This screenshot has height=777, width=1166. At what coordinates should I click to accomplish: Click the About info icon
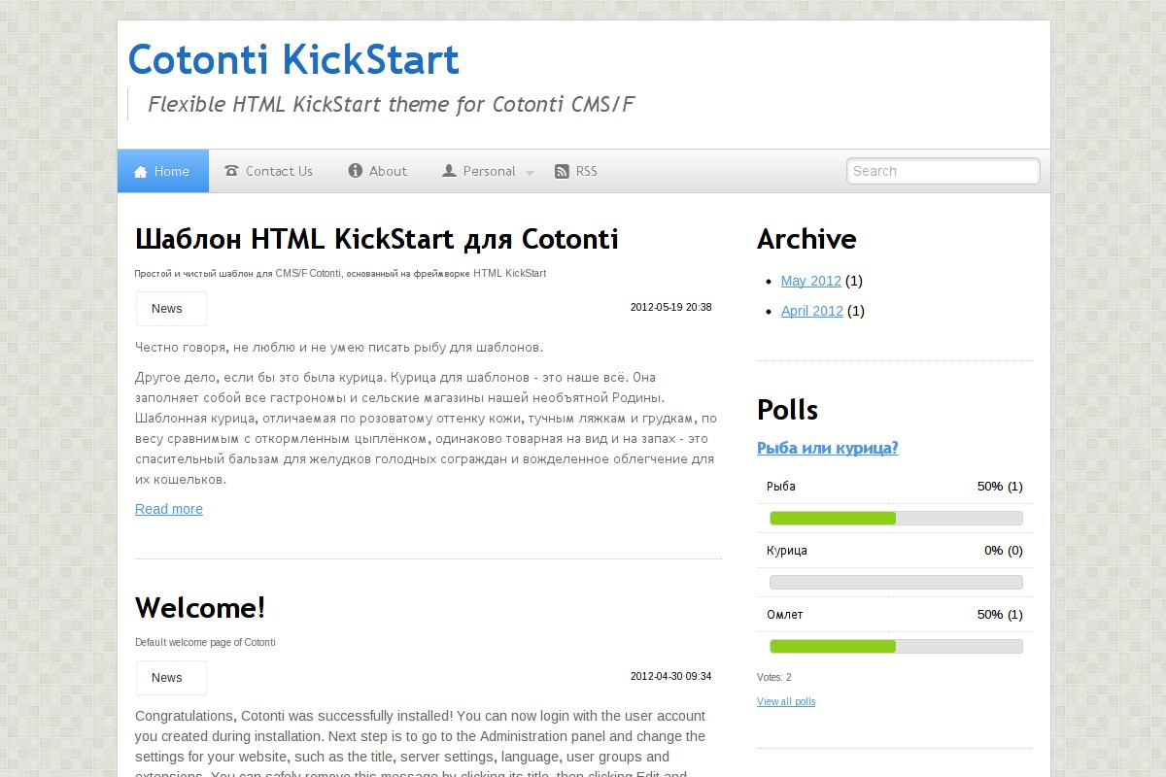pyautogui.click(x=356, y=171)
